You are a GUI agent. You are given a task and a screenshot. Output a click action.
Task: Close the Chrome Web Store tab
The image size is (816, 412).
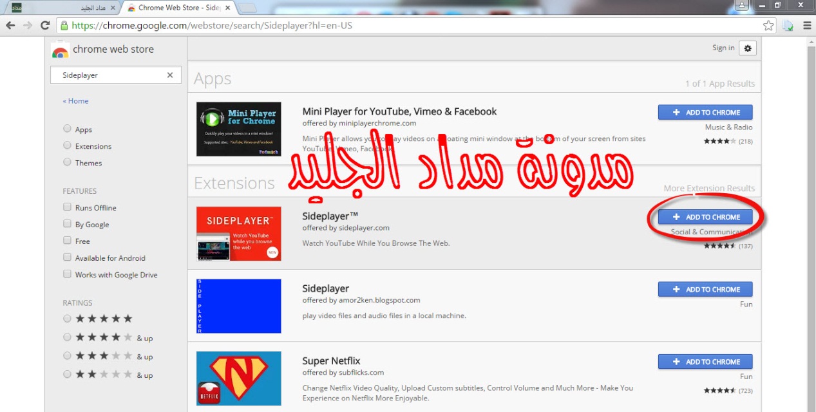click(229, 8)
